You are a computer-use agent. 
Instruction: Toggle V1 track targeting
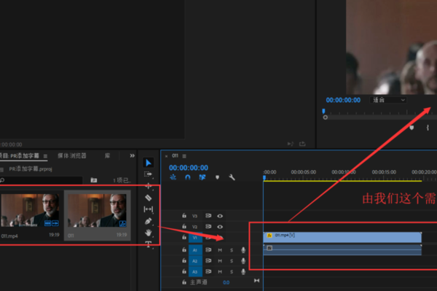click(195, 238)
